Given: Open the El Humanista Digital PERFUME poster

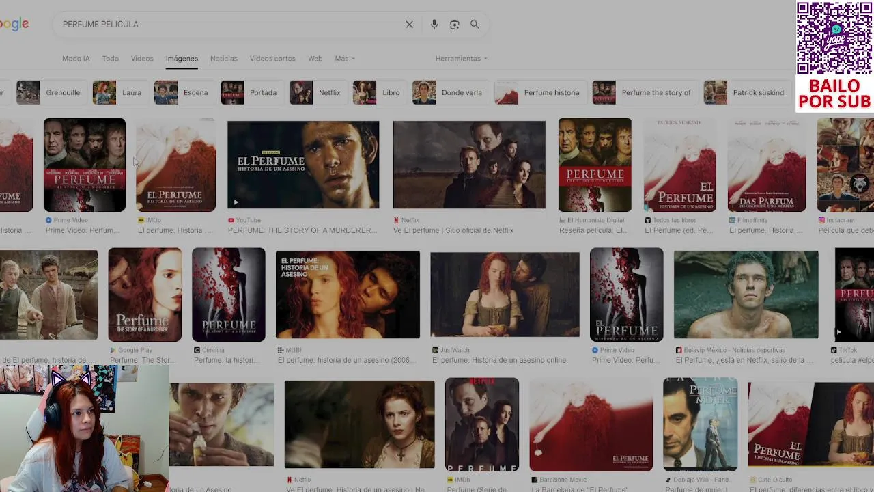Looking at the screenshot, I should pos(595,165).
